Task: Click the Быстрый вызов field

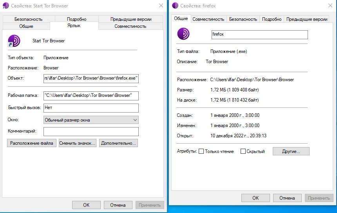Action: pyautogui.click(x=91, y=108)
